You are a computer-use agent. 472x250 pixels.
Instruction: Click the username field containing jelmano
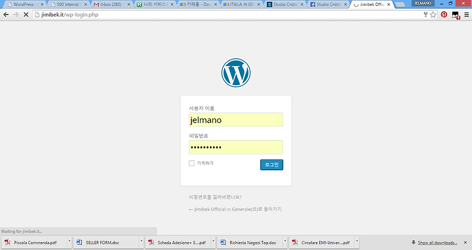click(x=236, y=120)
